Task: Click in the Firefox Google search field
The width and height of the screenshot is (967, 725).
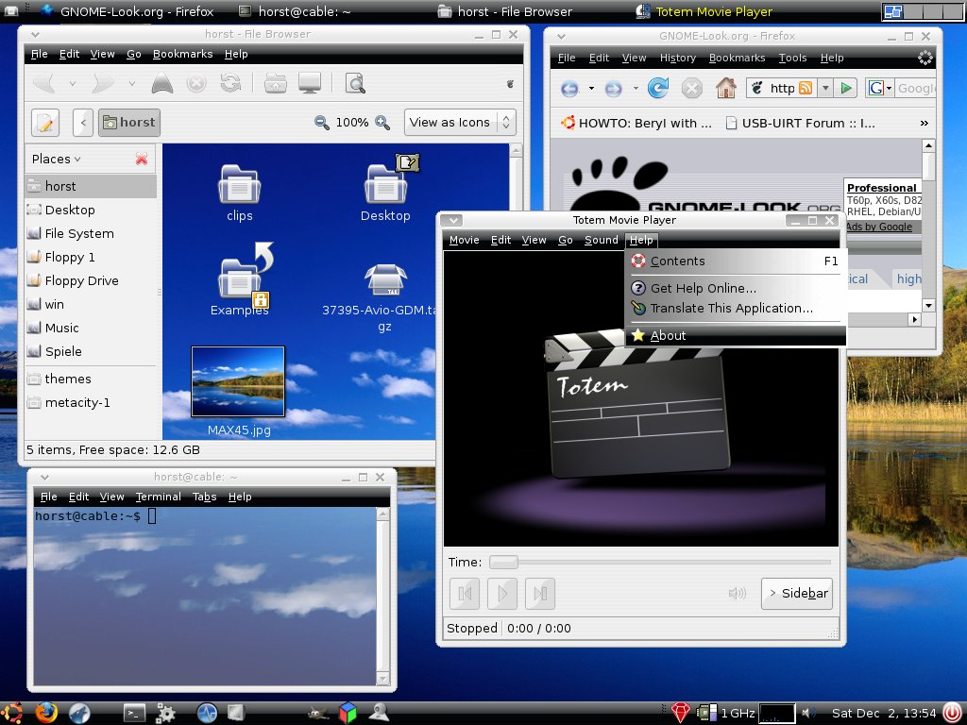Action: click(x=916, y=88)
